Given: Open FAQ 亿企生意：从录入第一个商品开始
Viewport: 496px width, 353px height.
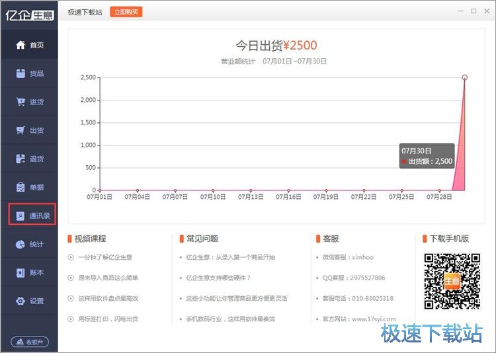Looking at the screenshot, I should [230, 257].
